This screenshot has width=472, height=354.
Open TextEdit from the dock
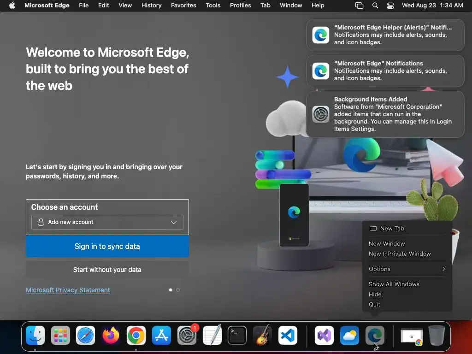[212, 335]
